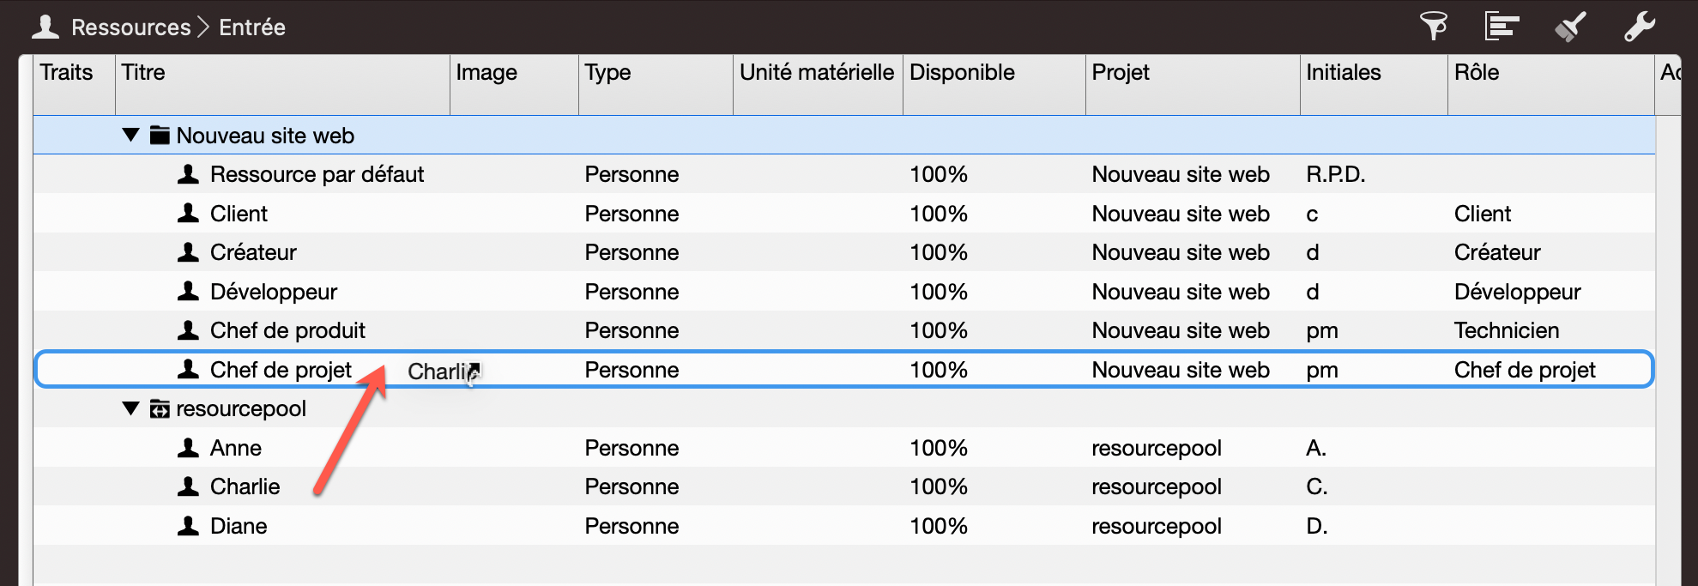Click the folder icon of Nouveau site web
Image resolution: width=1698 pixels, height=586 pixels.
[x=160, y=136]
